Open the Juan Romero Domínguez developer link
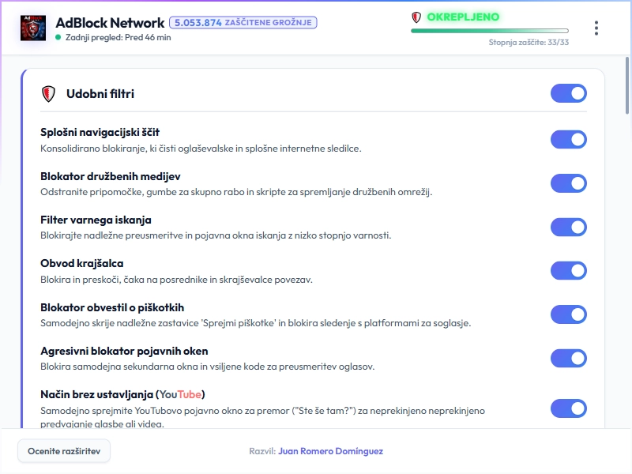The width and height of the screenshot is (632, 474). click(x=330, y=451)
